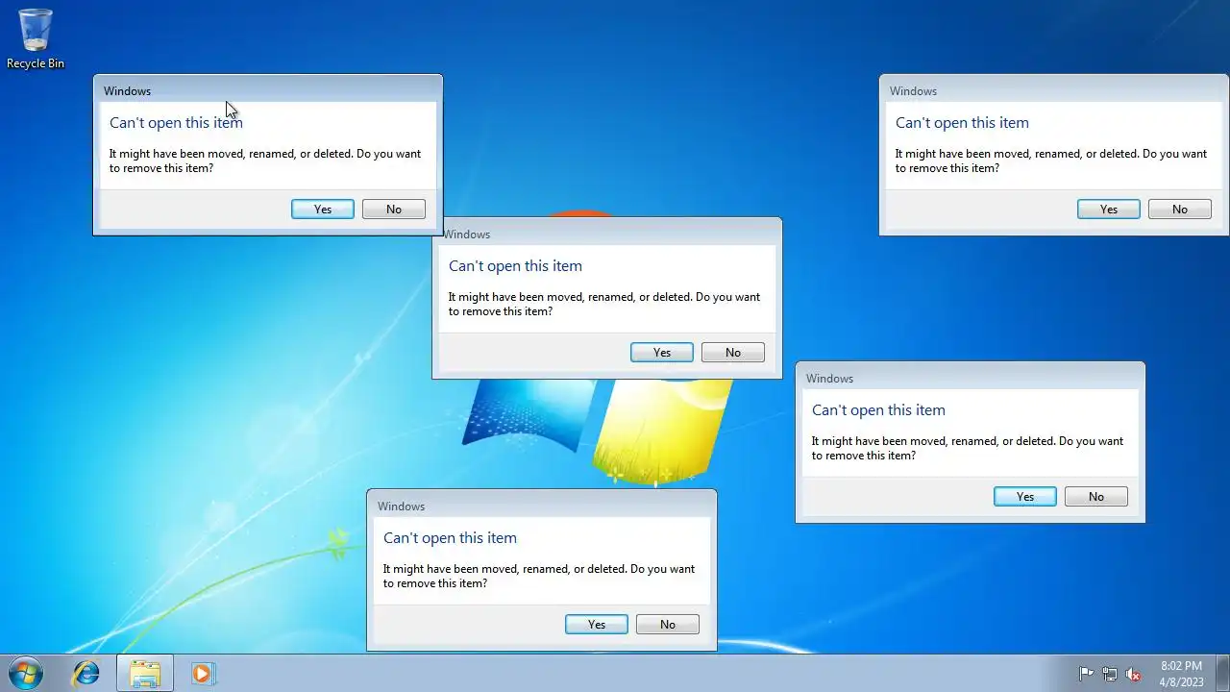
Task: Click the muted volume tray icon
Action: (1133, 674)
